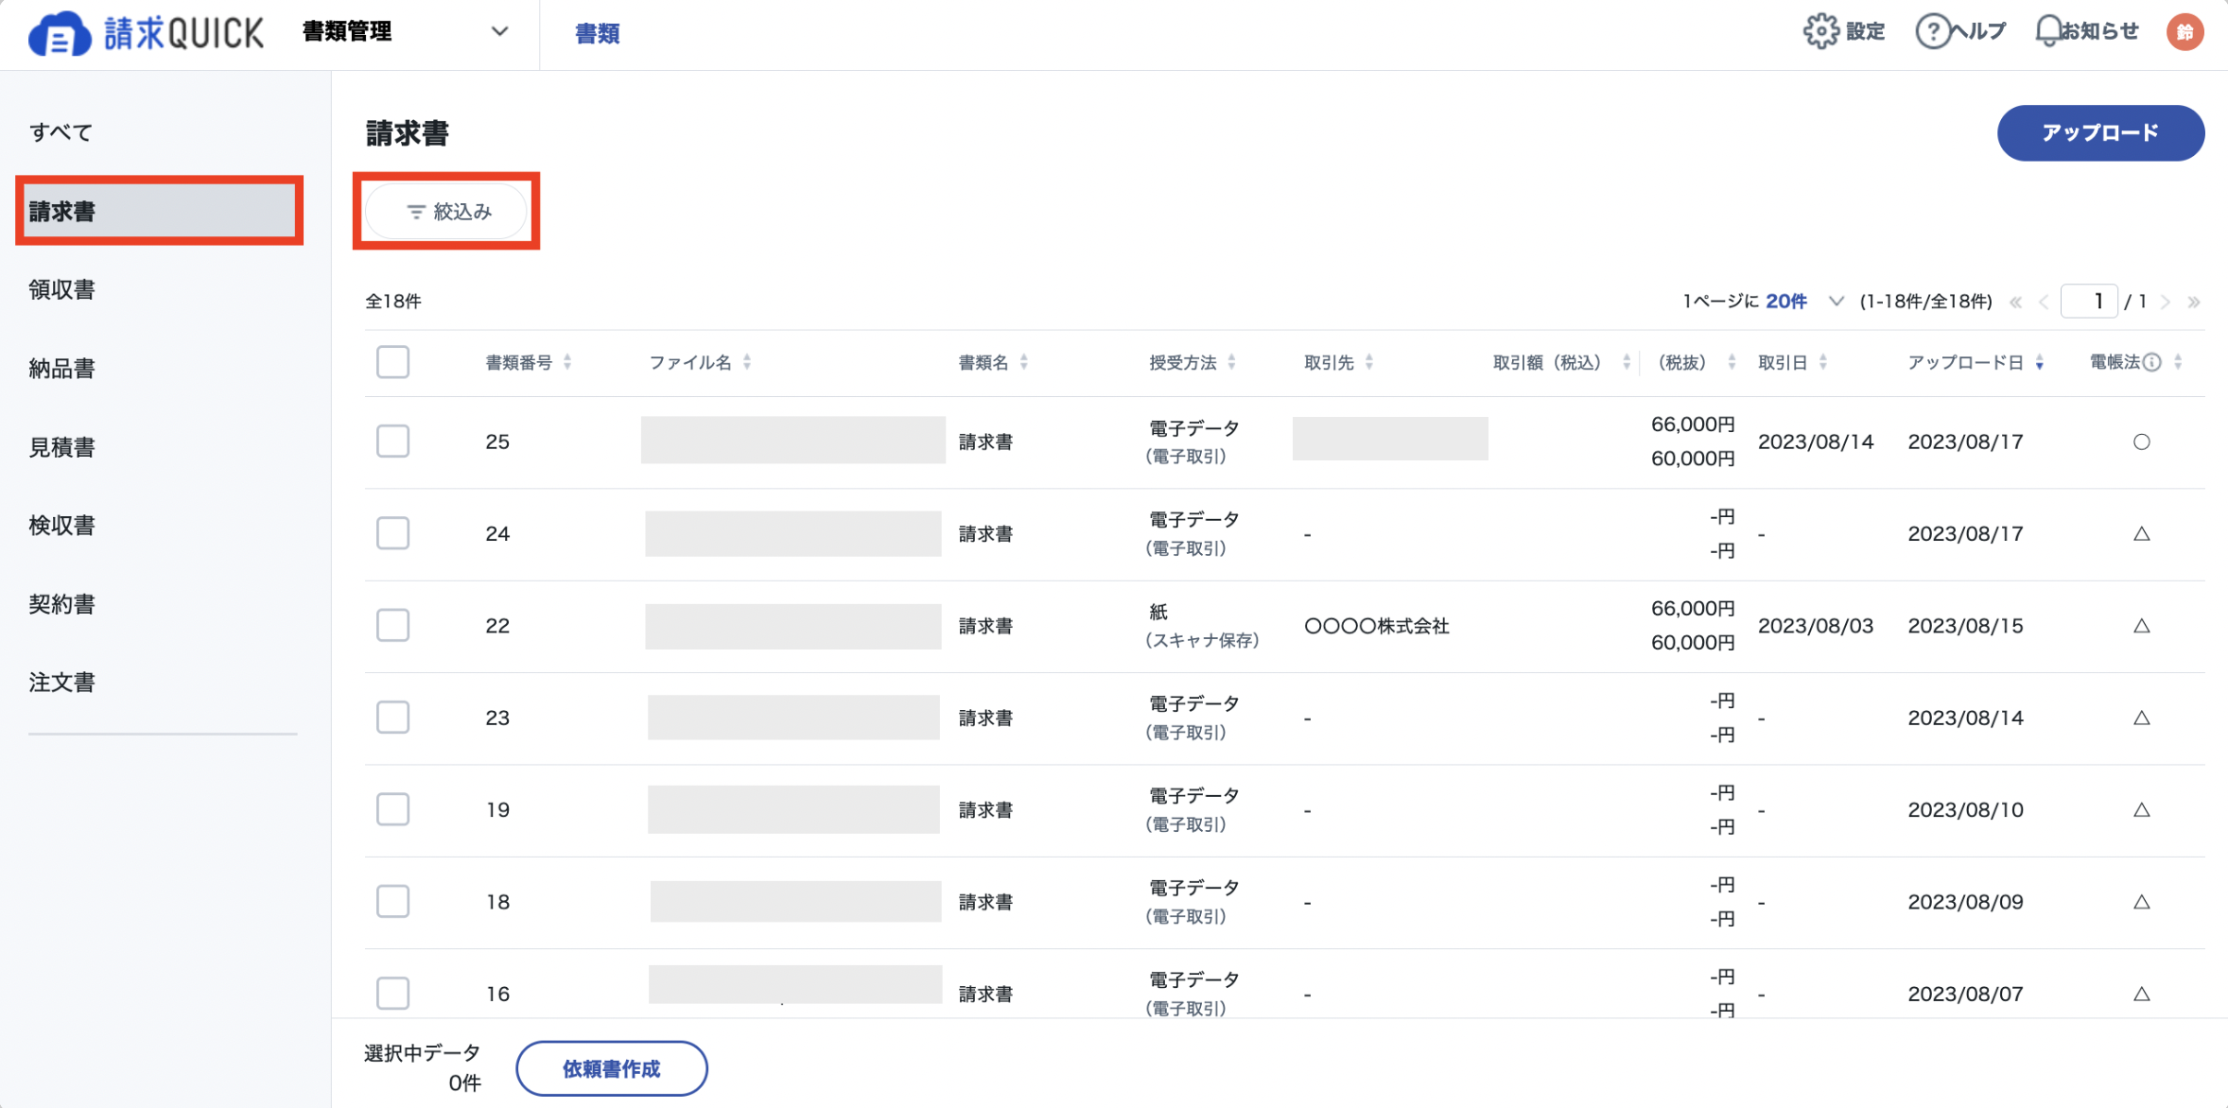Click triangle status icon for document 18
This screenshot has width=2228, height=1108.
(2142, 901)
